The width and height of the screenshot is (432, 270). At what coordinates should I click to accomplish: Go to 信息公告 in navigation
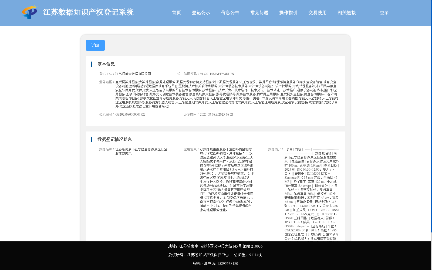230,13
